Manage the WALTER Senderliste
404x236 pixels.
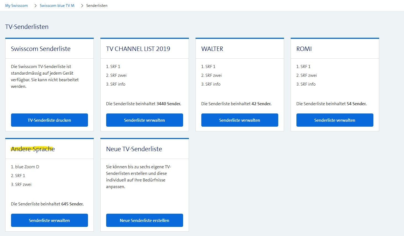240,120
